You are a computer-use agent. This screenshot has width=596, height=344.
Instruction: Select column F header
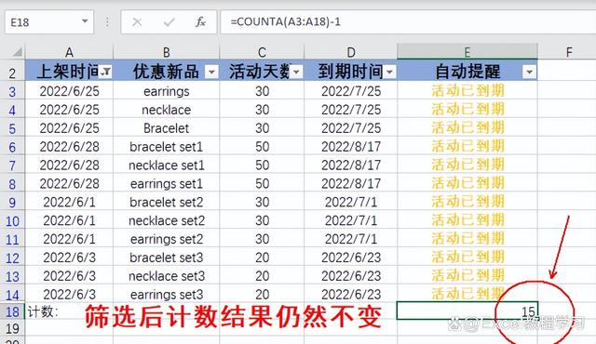coord(569,52)
